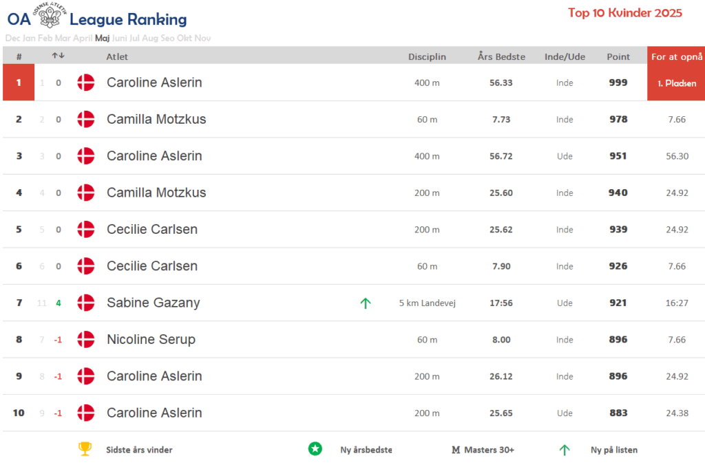Select the Feb month tab

45,38
